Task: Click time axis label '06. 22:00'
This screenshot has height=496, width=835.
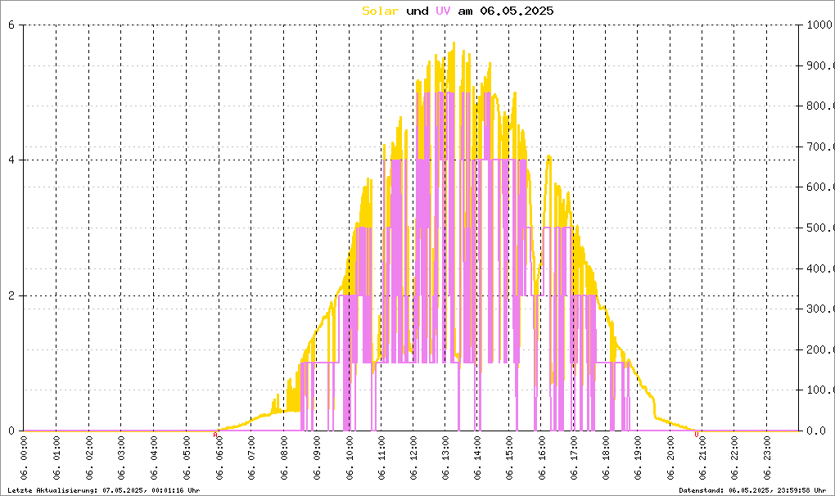Action: tap(734, 458)
